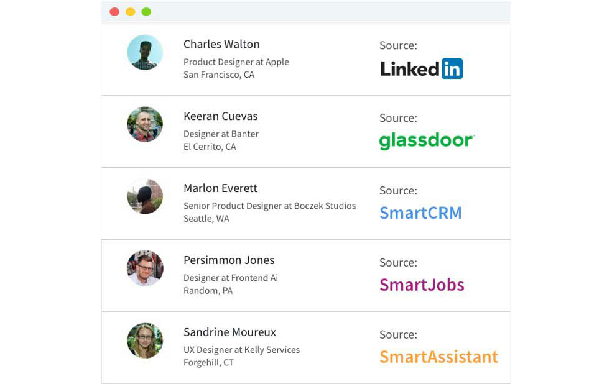This screenshot has width=612, height=384.
Task: Open Charles Walton's candidate name
Action: 221,44
